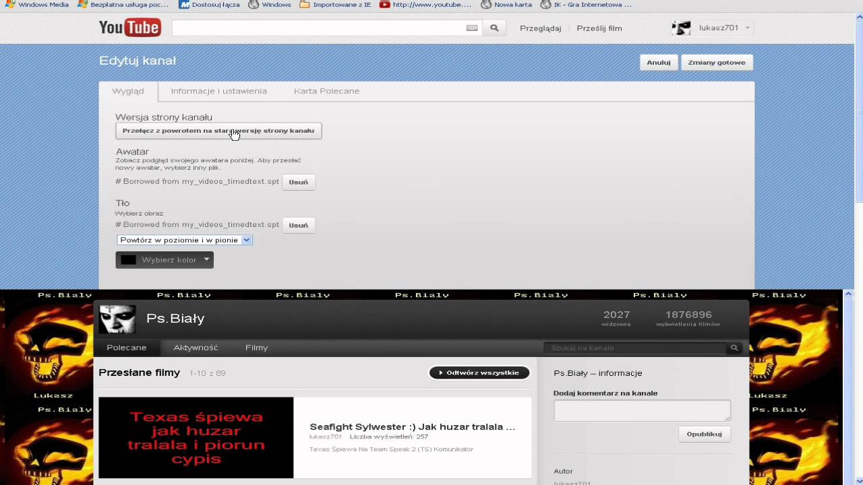
Task: Click Odtwórz wszystkie button
Action: coord(479,373)
